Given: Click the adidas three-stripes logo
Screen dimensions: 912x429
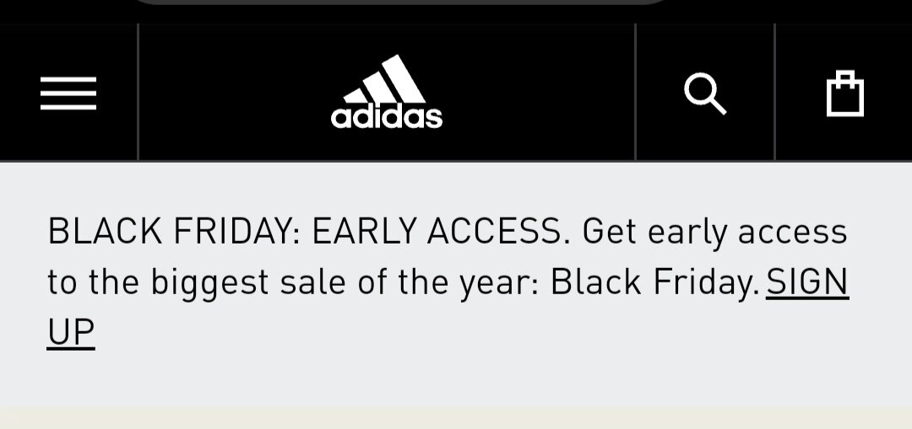Looking at the screenshot, I should 387,93.
